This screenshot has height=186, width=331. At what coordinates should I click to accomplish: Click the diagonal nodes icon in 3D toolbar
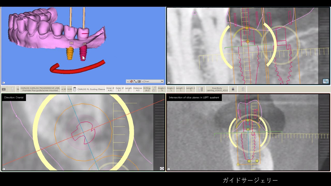click(x=135, y=81)
